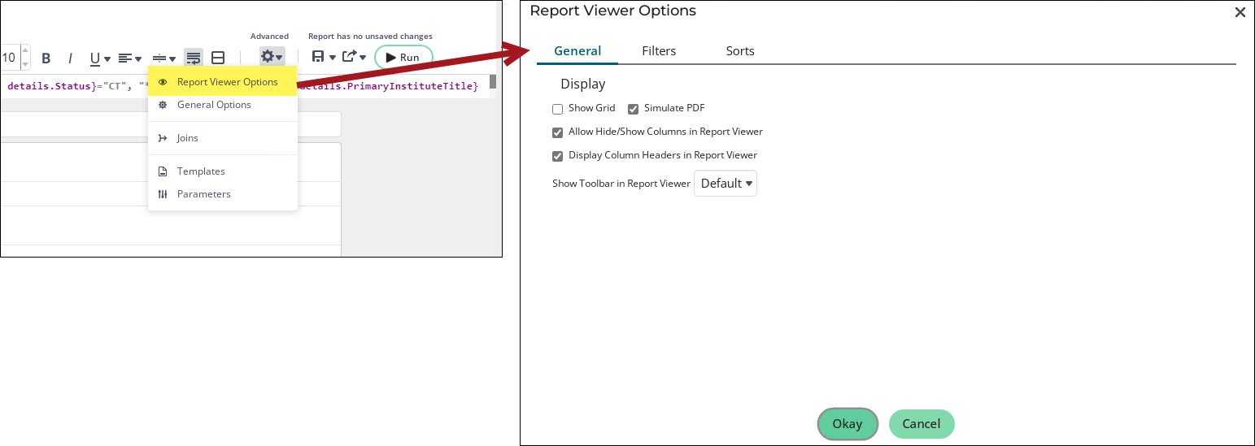The height and width of the screenshot is (446, 1255).
Task: Toggle Display Column Headers in Report Viewer
Action: 558,156
